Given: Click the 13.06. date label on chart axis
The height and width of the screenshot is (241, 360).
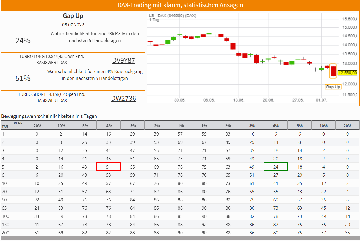Looking at the screenshot, I should pos(239,100).
